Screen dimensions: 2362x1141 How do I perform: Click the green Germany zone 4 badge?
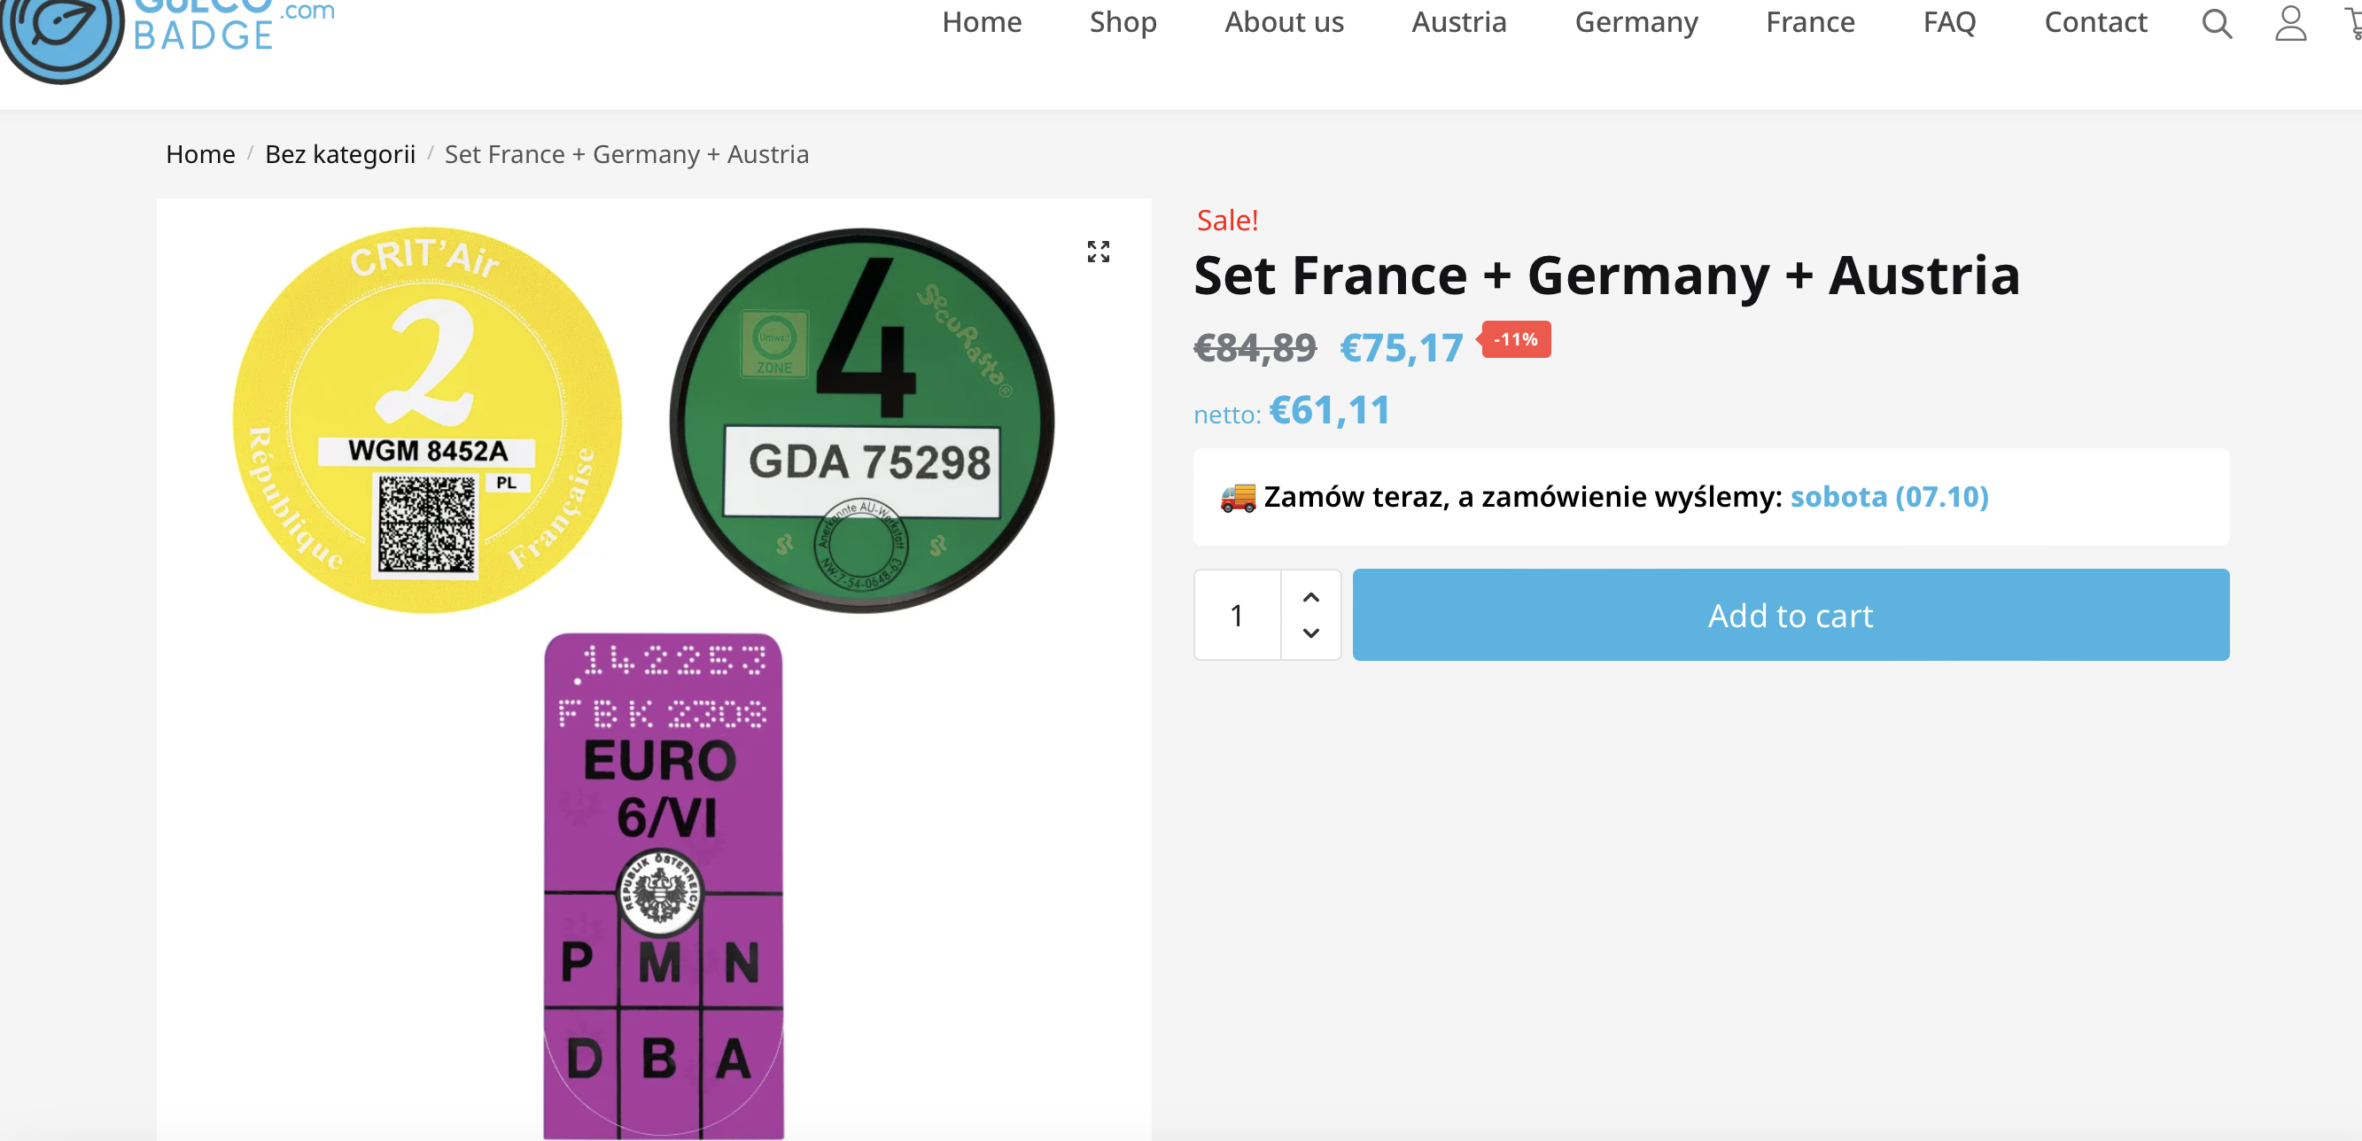(862, 420)
